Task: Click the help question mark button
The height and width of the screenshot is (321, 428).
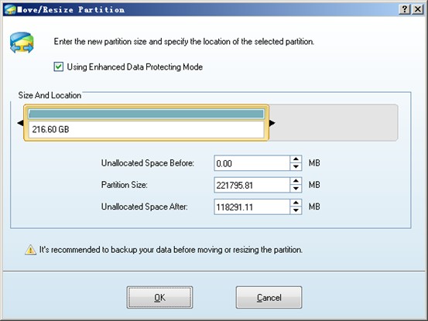Action: point(405,9)
